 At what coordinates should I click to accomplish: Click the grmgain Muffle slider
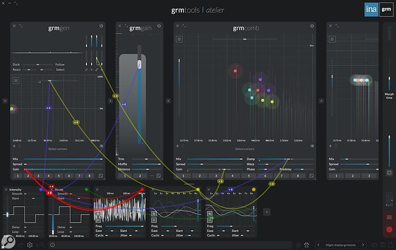click(x=146, y=165)
